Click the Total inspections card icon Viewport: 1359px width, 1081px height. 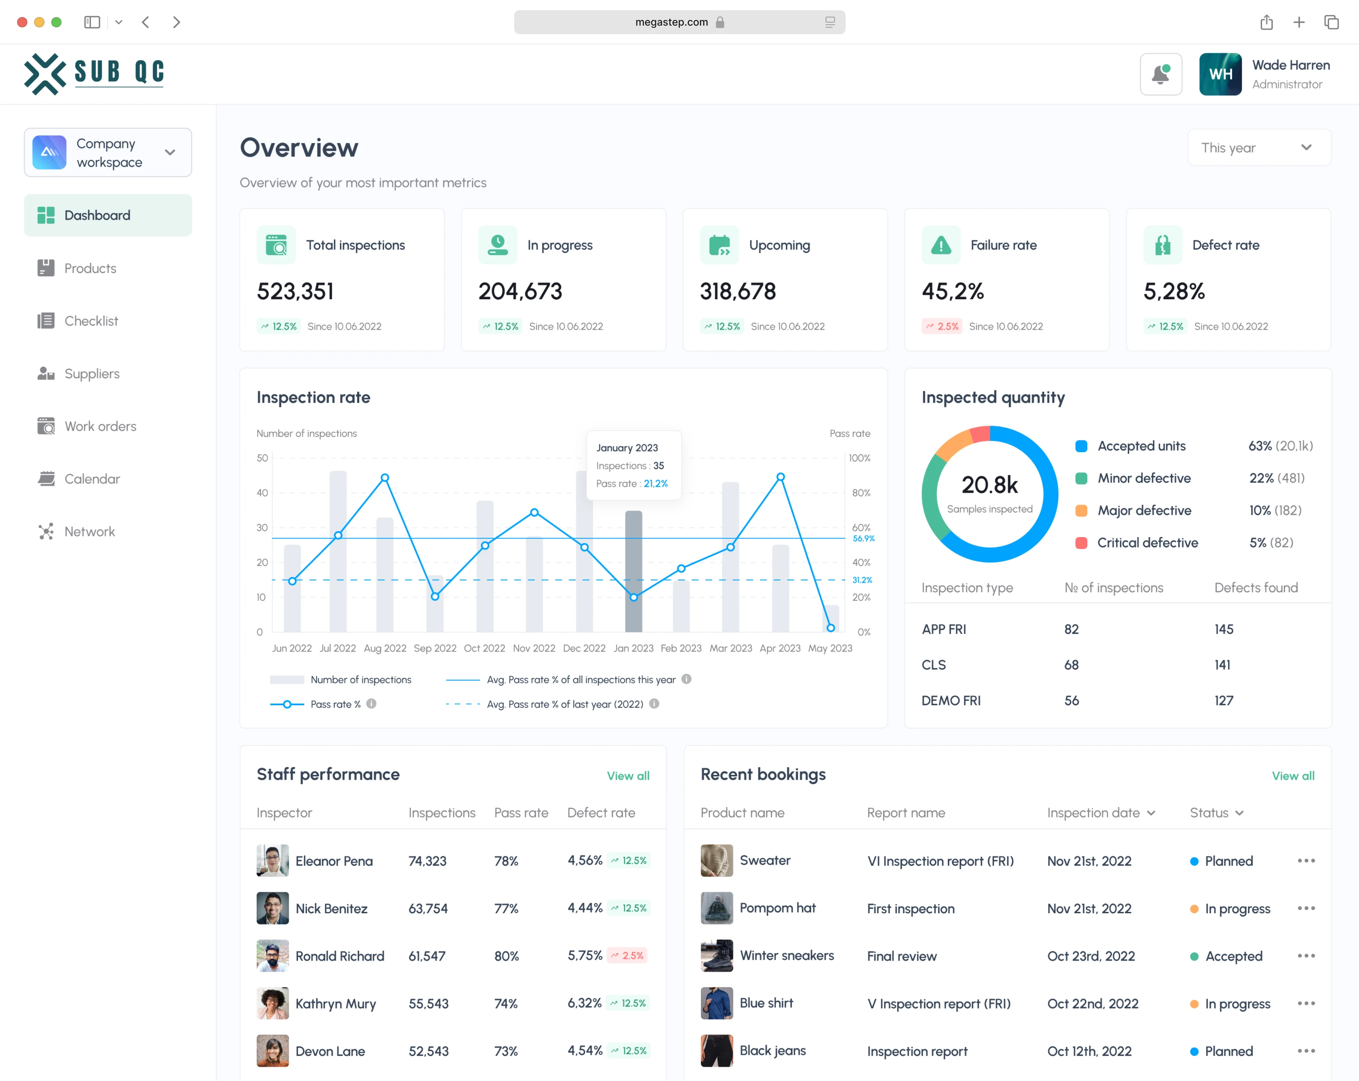tap(276, 245)
